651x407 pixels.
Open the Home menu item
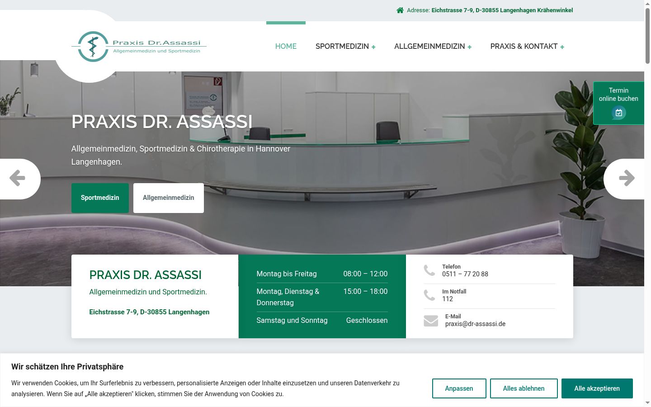[286, 46]
